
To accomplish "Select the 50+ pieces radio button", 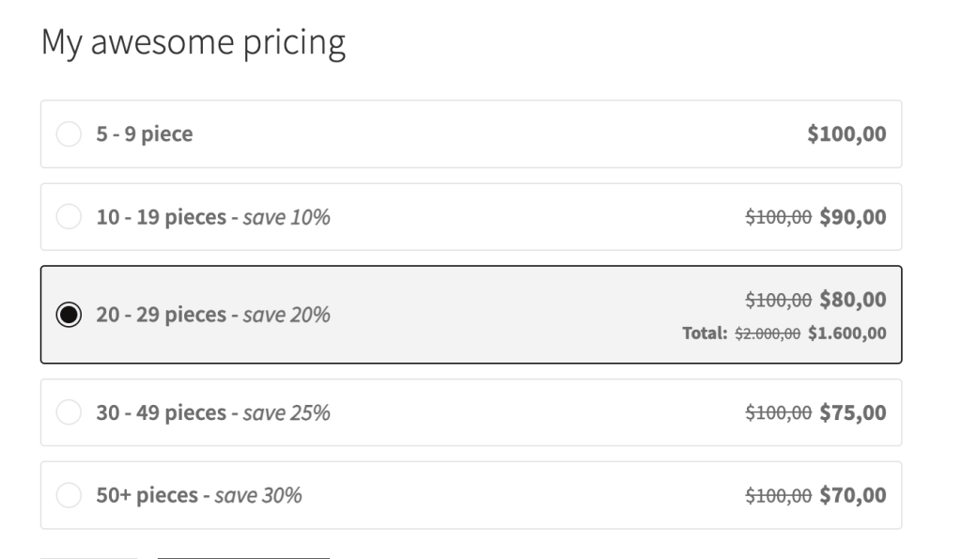I will pos(69,495).
